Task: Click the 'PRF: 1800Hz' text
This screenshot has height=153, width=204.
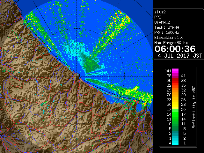Action: pos(167,33)
